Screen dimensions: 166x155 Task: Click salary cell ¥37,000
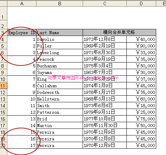point(141,79)
